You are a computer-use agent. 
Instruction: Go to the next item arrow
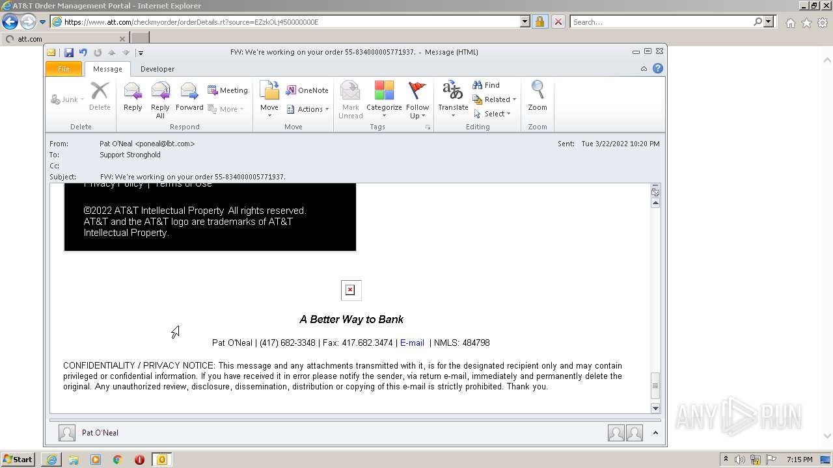pyautogui.click(x=126, y=53)
